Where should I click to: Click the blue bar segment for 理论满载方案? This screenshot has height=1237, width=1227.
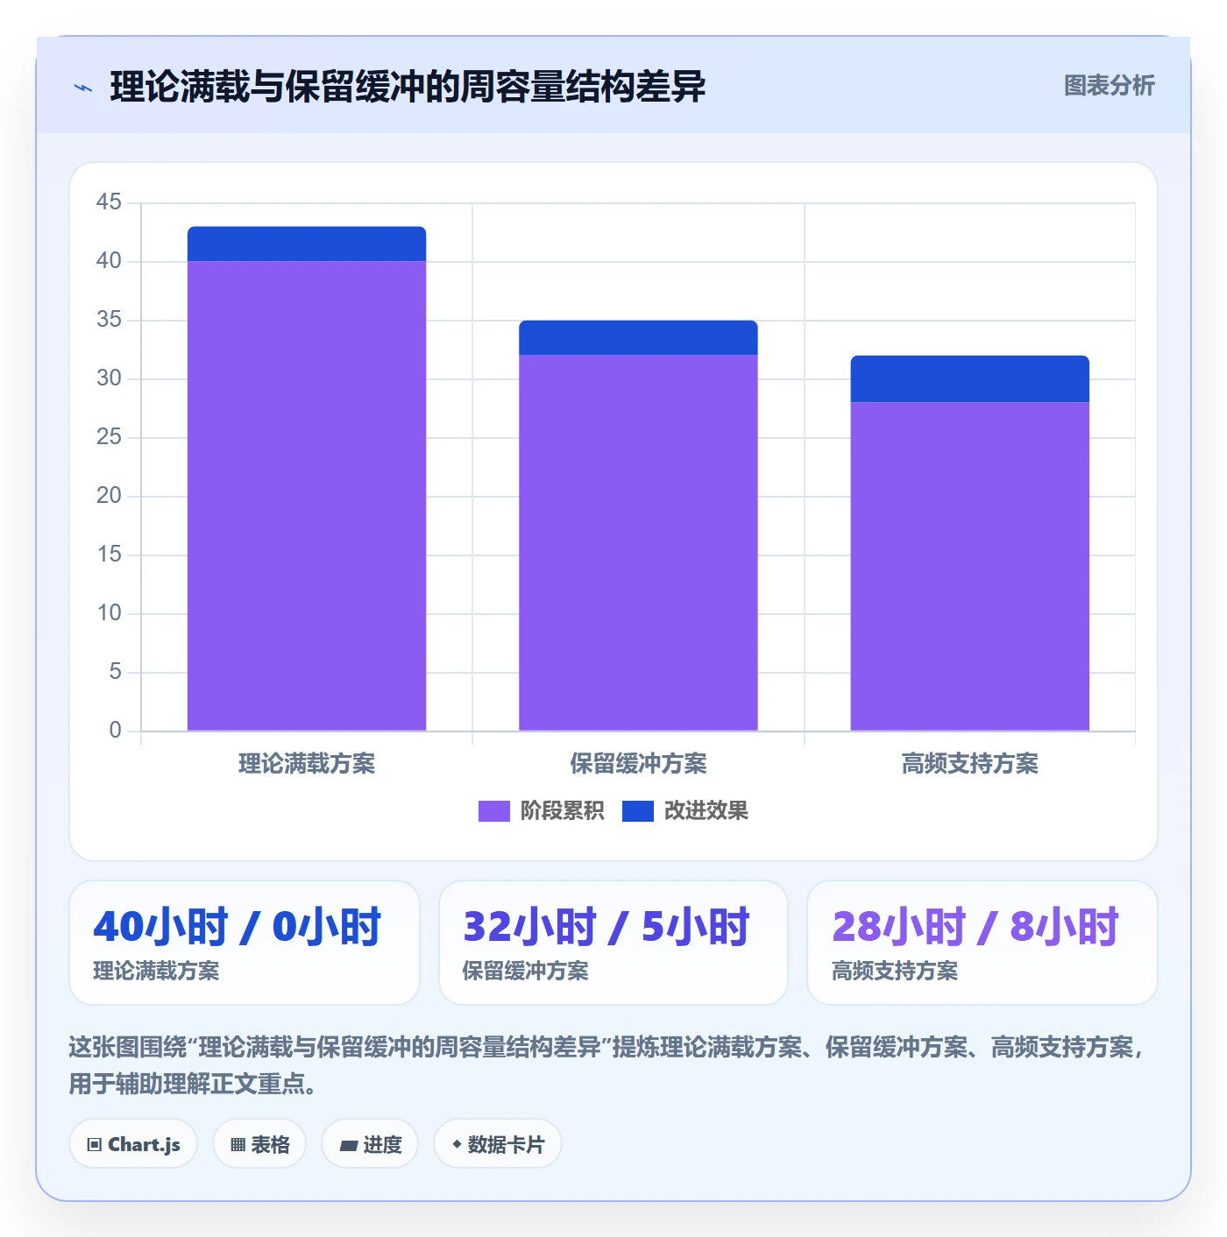pyautogui.click(x=307, y=244)
